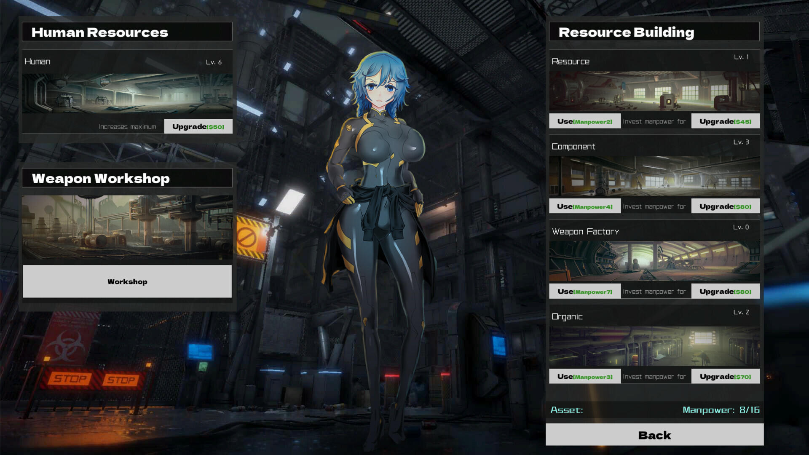Upgrade Human Resources for $50
Image resolution: width=809 pixels, height=455 pixels.
[x=198, y=126]
